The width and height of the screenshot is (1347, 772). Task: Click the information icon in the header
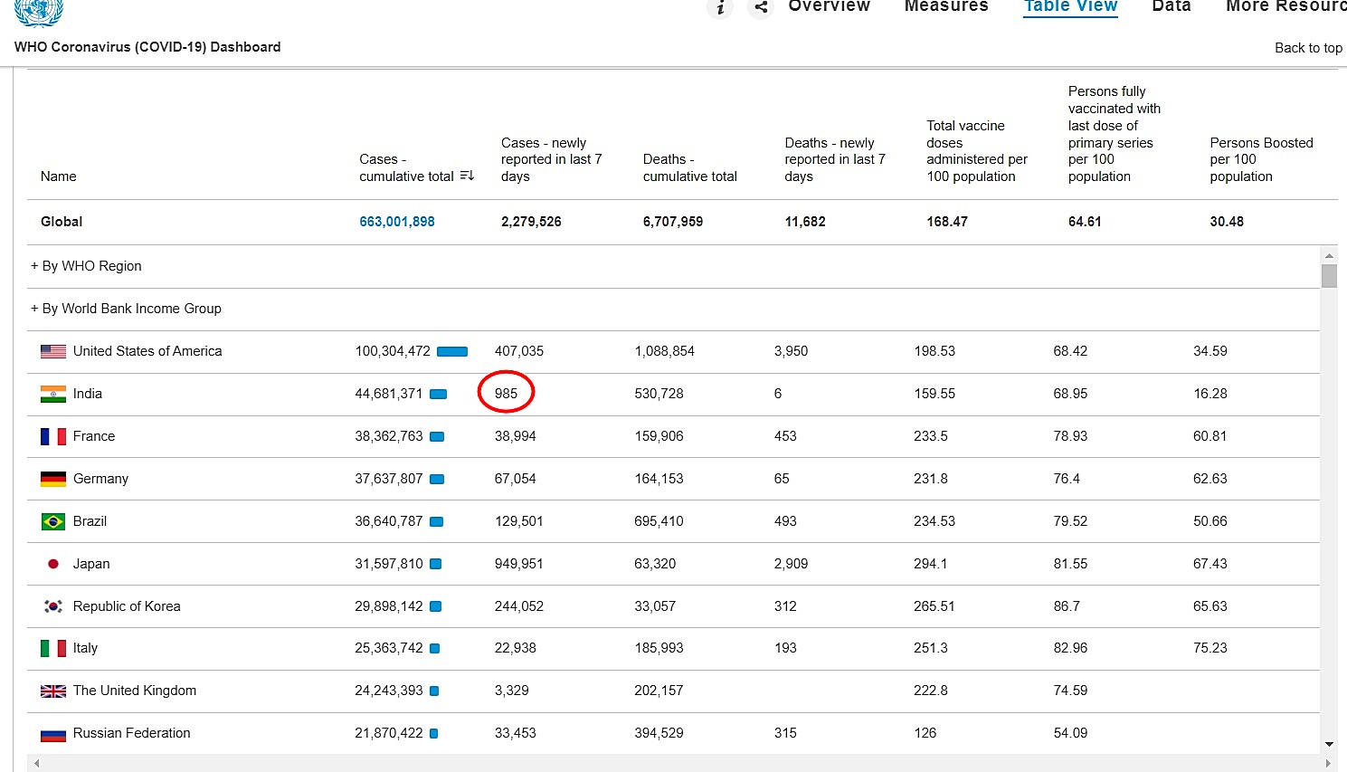(x=720, y=7)
